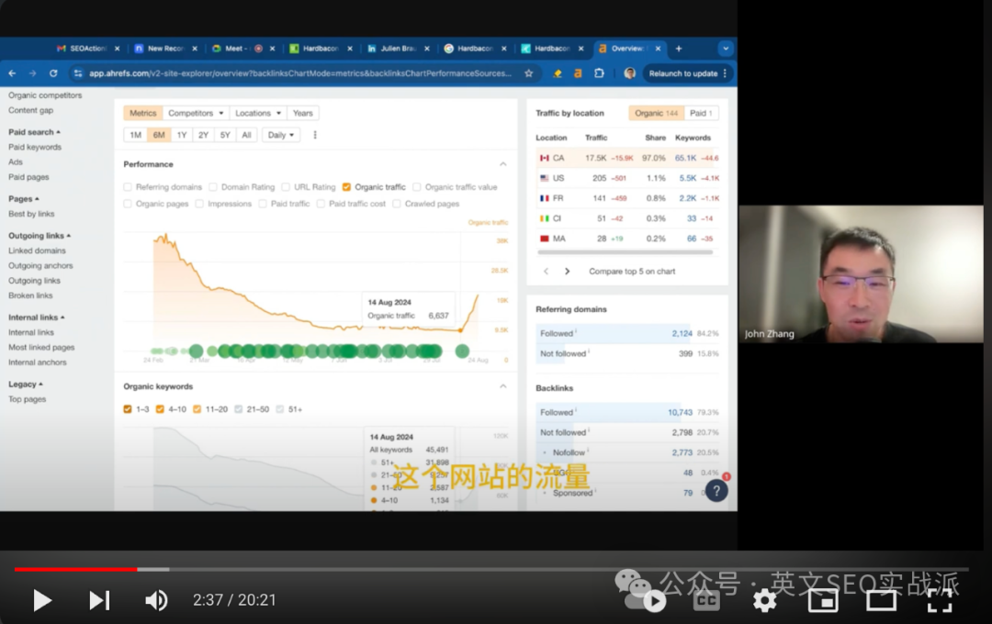Image resolution: width=992 pixels, height=624 pixels.
Task: Select the Metrics tab
Action: [143, 113]
